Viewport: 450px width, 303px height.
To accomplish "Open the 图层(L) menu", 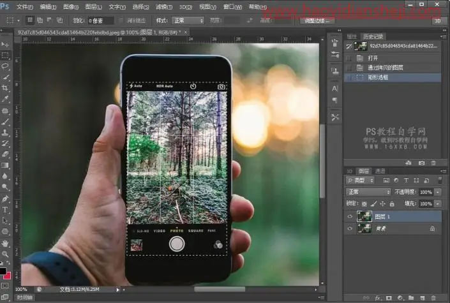I will tap(94, 6).
